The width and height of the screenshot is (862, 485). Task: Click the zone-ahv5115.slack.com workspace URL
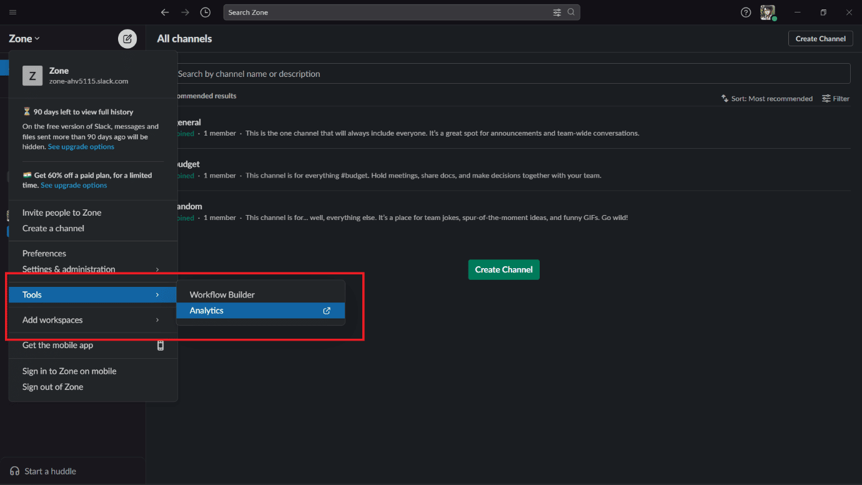(x=89, y=81)
